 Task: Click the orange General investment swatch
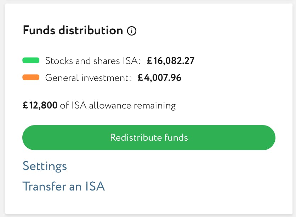pos(31,77)
